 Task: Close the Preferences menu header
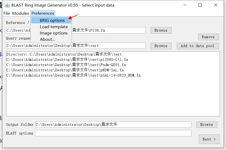tap(43, 13)
